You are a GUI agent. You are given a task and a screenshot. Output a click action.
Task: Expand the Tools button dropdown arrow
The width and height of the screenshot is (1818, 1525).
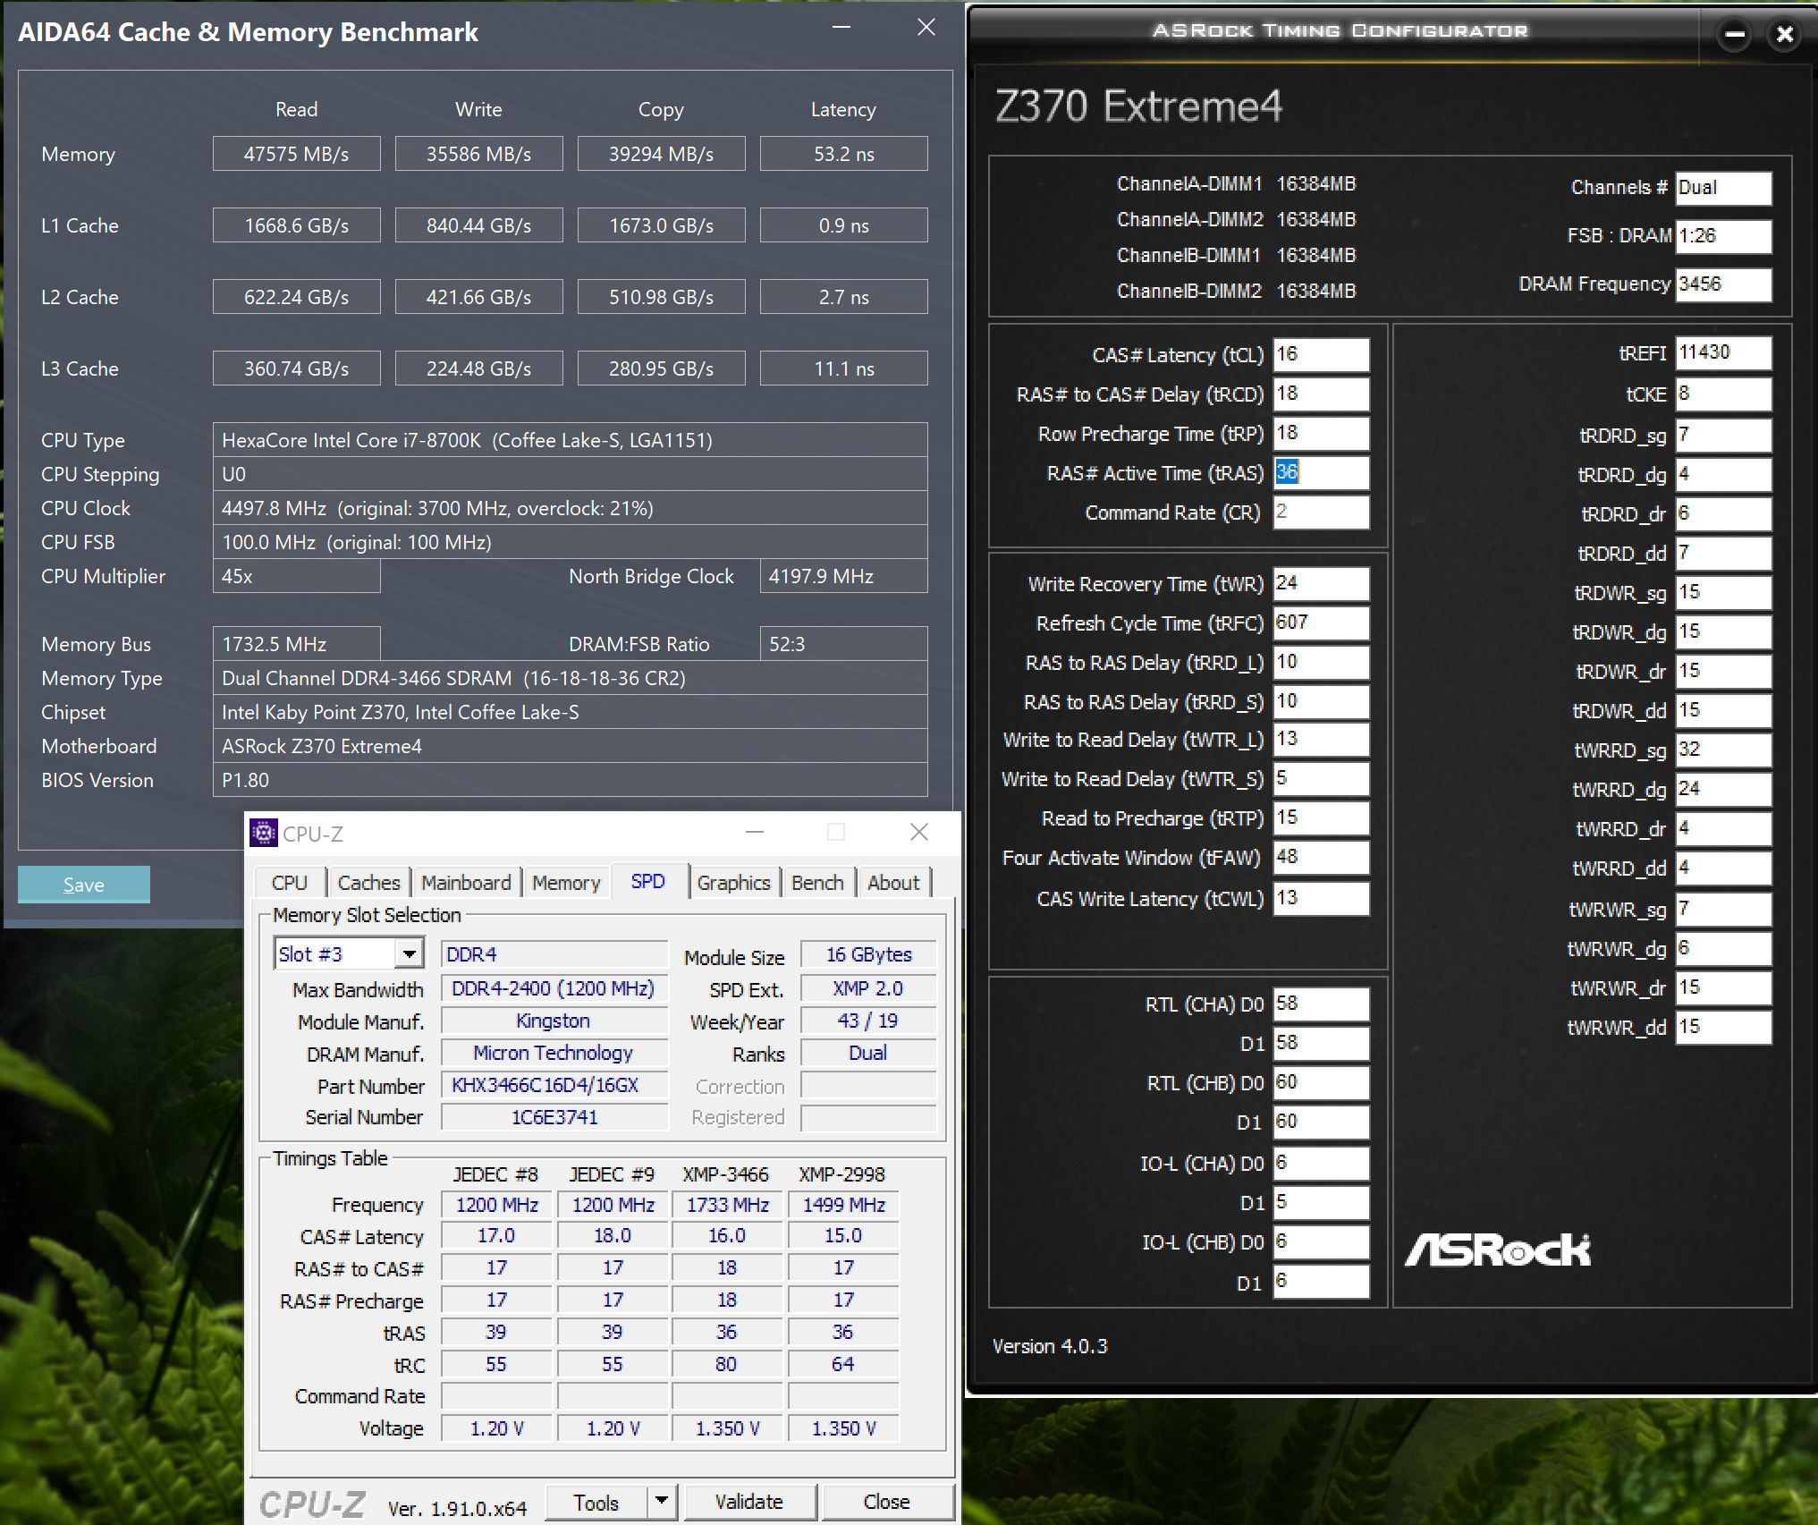662,1501
